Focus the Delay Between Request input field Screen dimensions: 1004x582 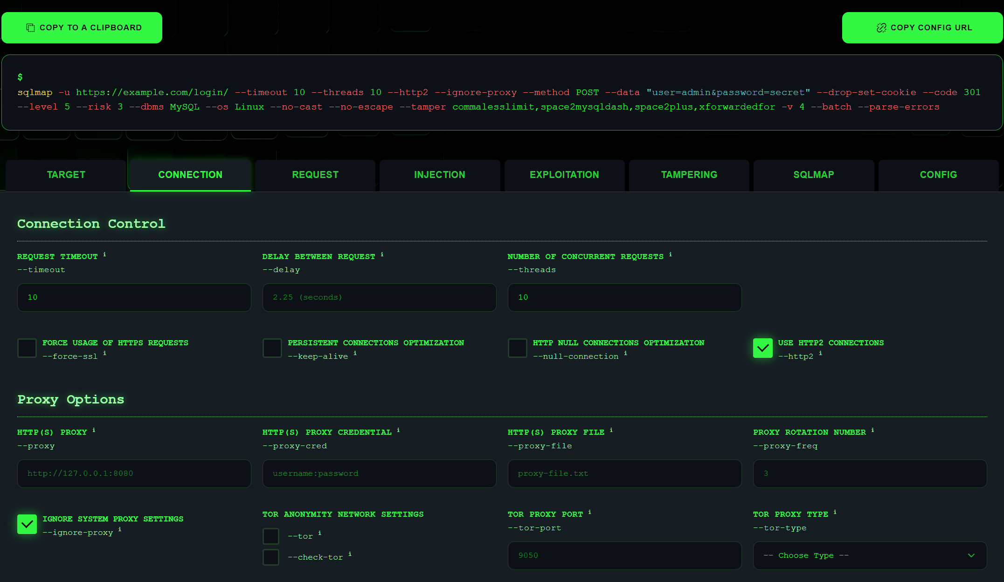tap(379, 297)
